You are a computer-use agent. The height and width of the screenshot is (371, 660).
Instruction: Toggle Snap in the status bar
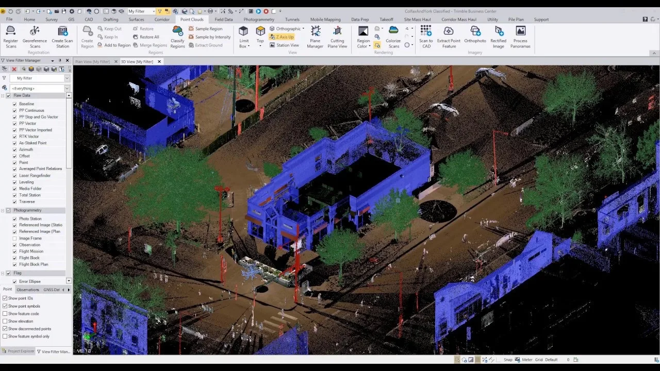(x=508, y=360)
